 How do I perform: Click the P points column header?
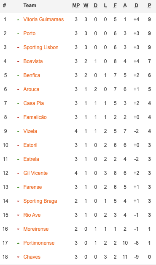(x=149, y=6)
